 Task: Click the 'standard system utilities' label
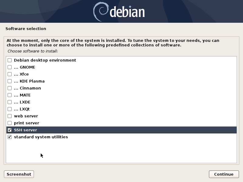pos(41,137)
